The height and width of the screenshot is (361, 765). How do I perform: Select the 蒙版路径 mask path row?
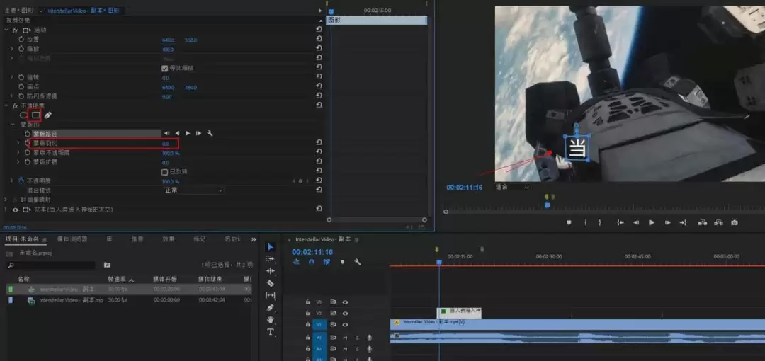(96, 133)
